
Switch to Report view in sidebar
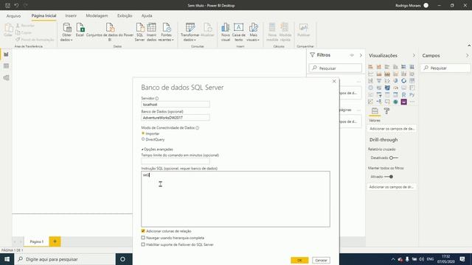click(x=6, y=54)
